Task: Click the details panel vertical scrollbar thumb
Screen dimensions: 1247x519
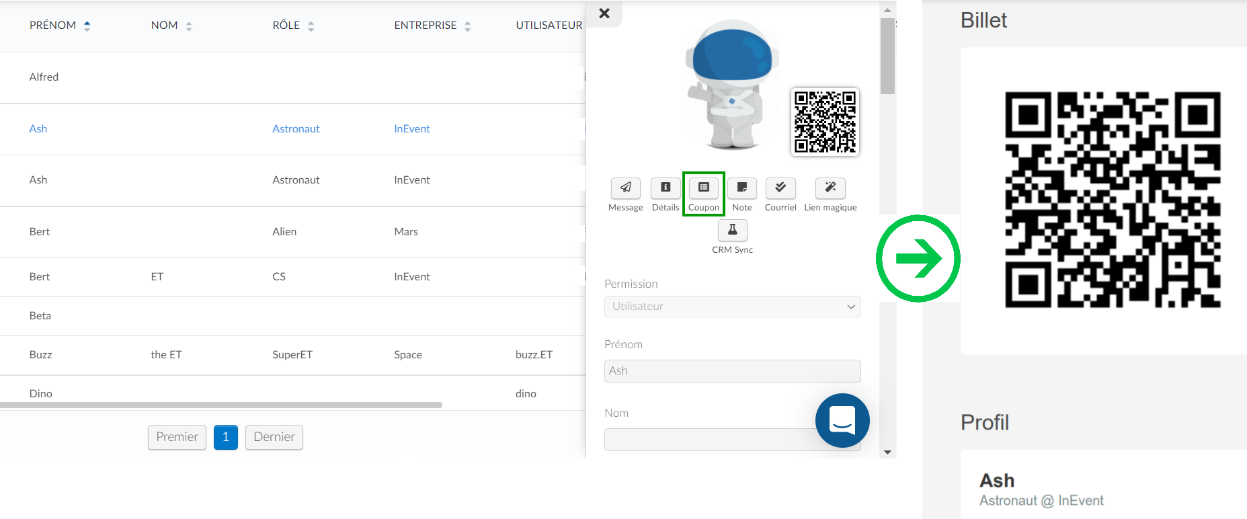Action: [887, 56]
